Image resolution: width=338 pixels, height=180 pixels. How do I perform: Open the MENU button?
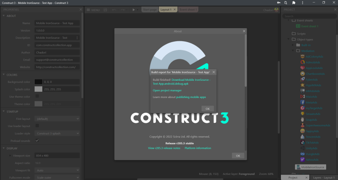click(x=93, y=10)
